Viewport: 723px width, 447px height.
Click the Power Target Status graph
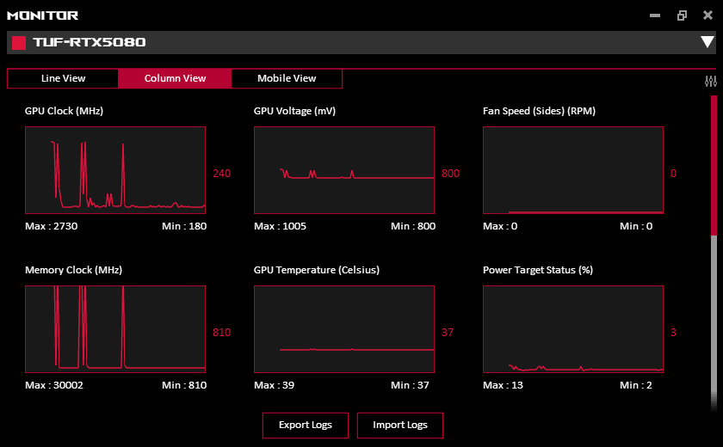573,329
